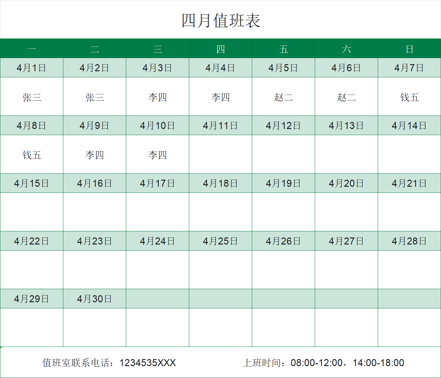Select the 日 (Sunday) column header

(x=409, y=48)
